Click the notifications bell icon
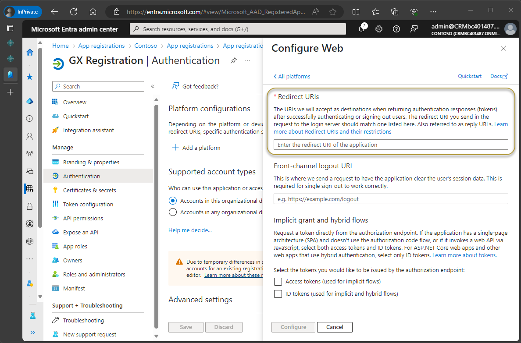This screenshot has width=521, height=343. [x=361, y=29]
